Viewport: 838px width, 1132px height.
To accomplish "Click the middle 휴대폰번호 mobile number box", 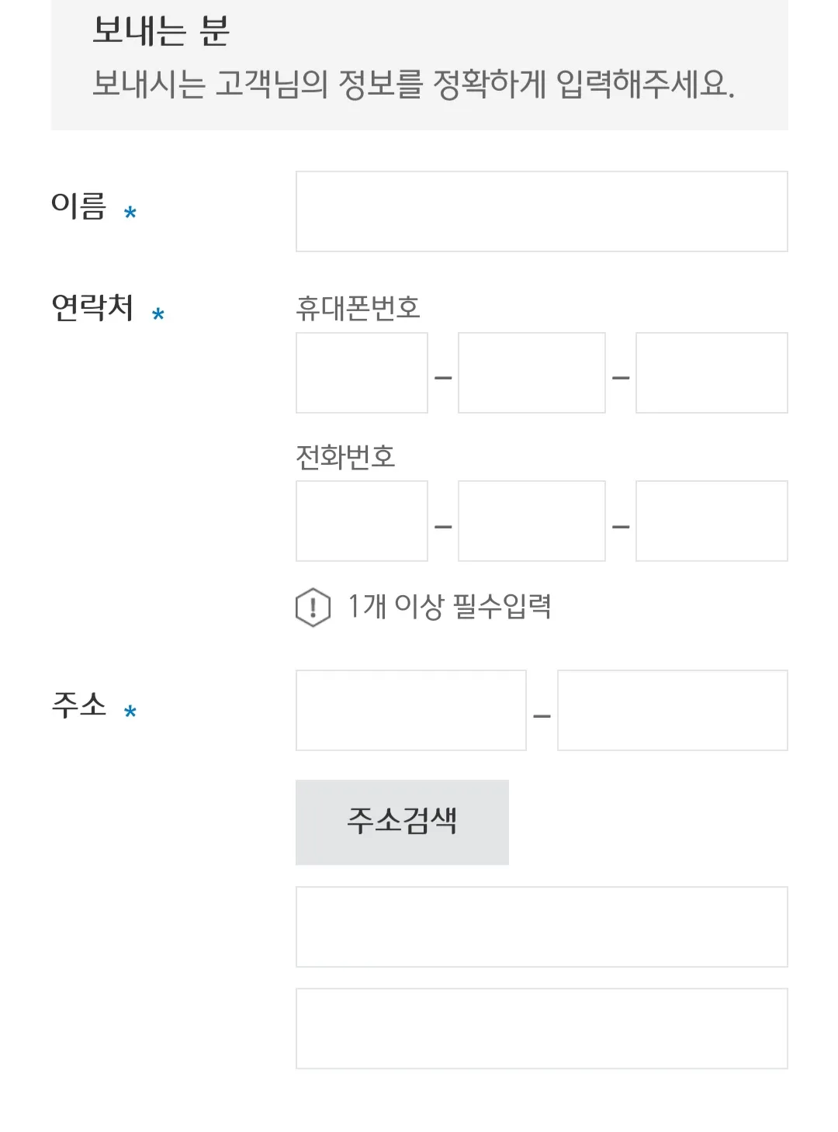I will (532, 372).
